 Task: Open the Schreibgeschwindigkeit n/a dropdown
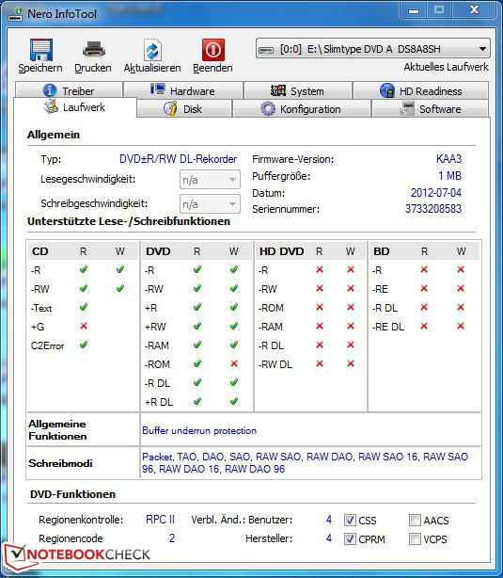tap(210, 204)
